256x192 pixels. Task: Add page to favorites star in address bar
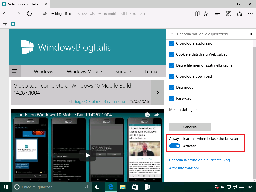[x=206, y=14]
